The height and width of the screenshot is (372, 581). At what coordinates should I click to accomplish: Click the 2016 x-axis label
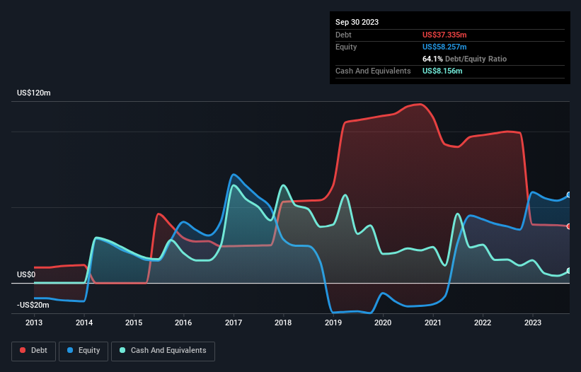pos(183,322)
